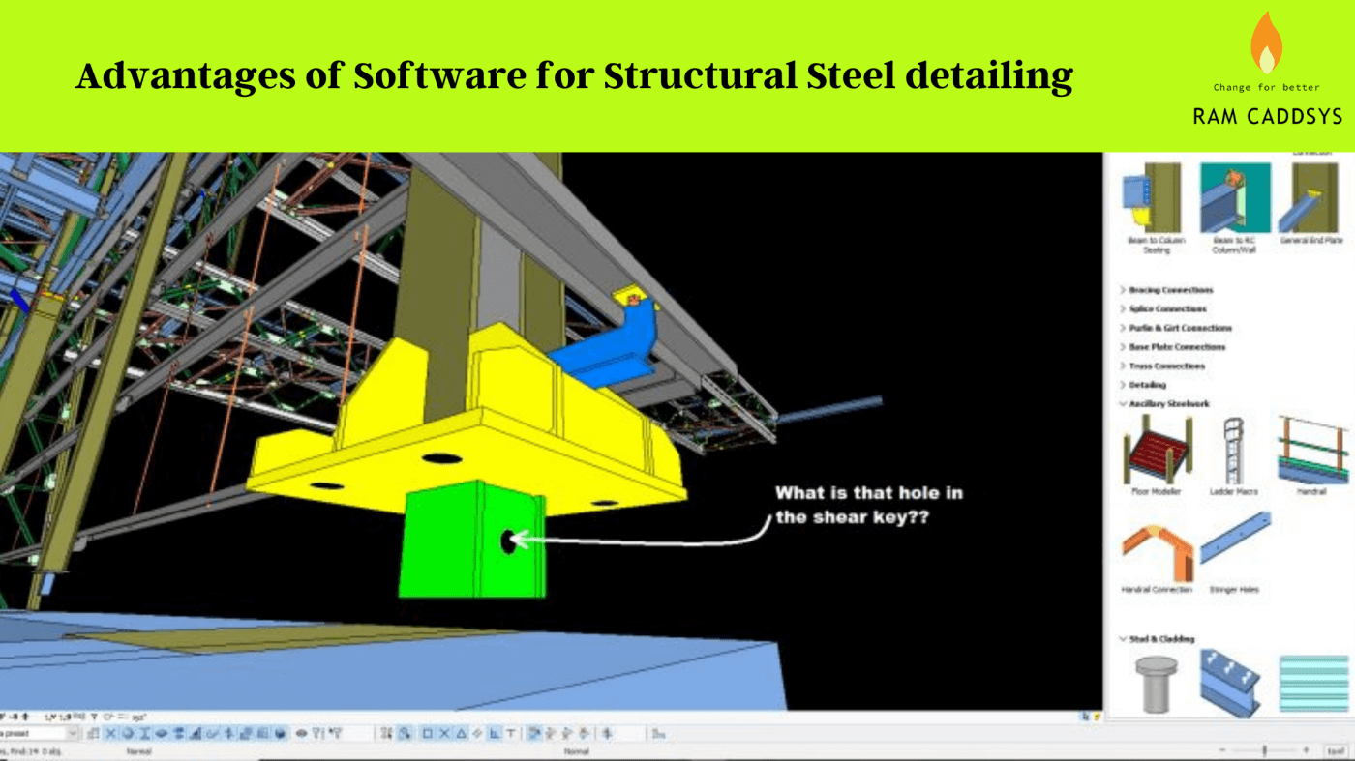This screenshot has width=1355, height=761.
Task: Toggle the X intersection snap switch
Action: [x=443, y=733]
